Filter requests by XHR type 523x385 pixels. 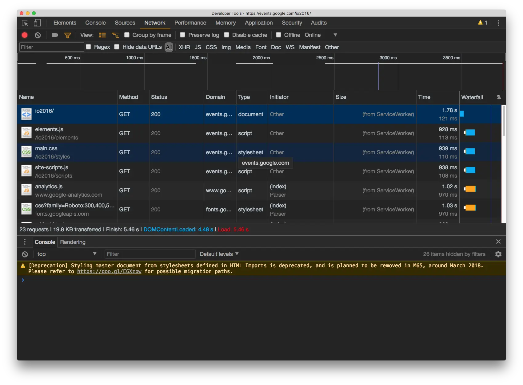pyautogui.click(x=184, y=47)
